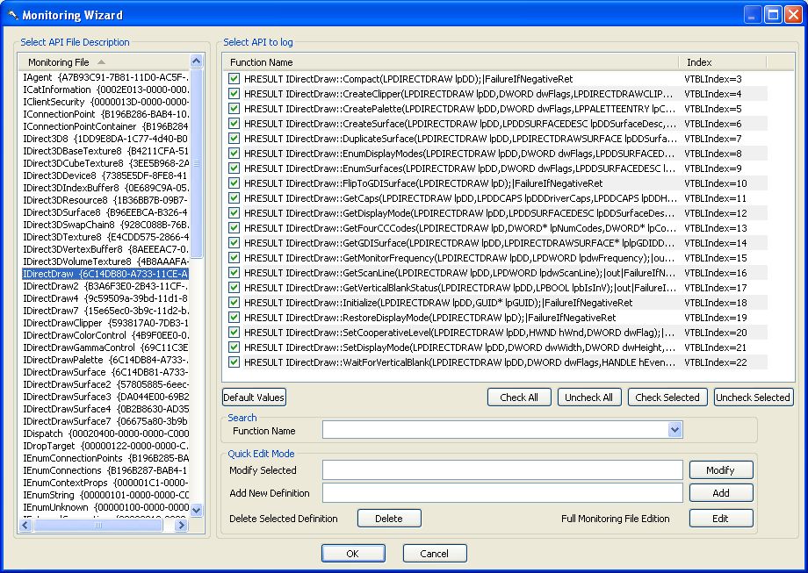Viewport: 808px width, 573px height.
Task: Select the RestoreDisplayMode function row
Action: pyautogui.click(x=495, y=318)
